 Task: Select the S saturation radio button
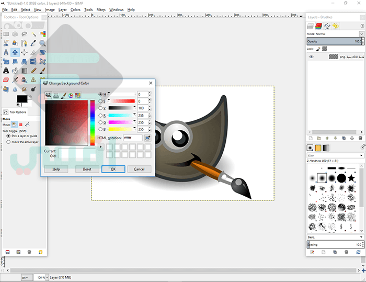pyautogui.click(x=100, y=101)
